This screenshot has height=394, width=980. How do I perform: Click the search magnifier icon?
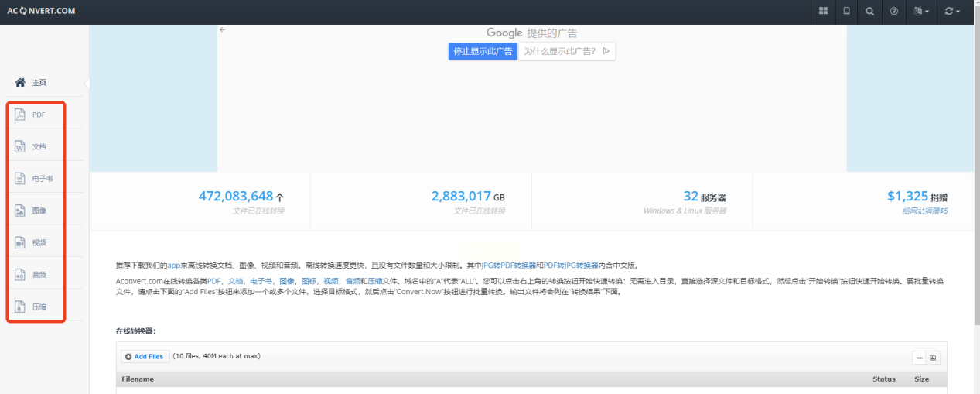(x=870, y=12)
